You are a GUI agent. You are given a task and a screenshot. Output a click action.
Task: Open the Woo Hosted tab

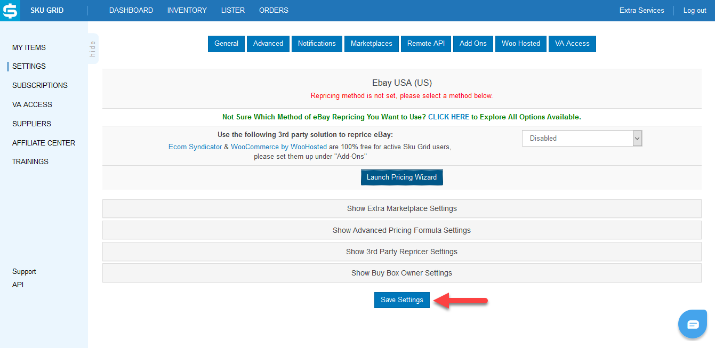(x=521, y=44)
